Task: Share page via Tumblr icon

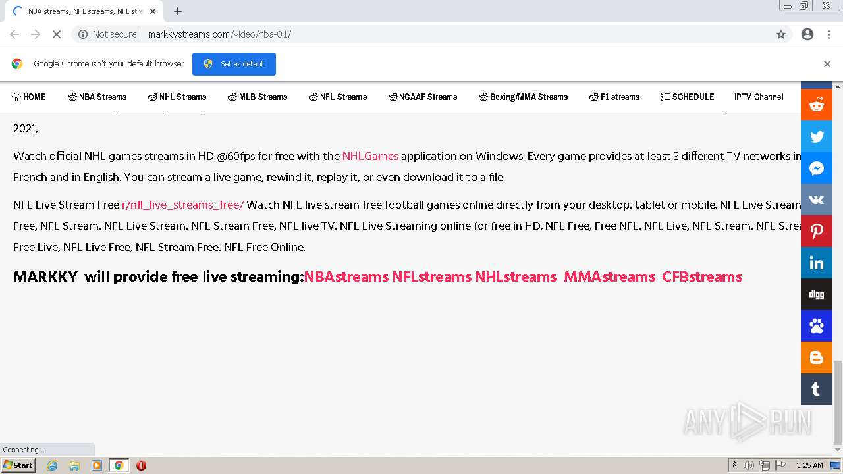Action: 817,389
